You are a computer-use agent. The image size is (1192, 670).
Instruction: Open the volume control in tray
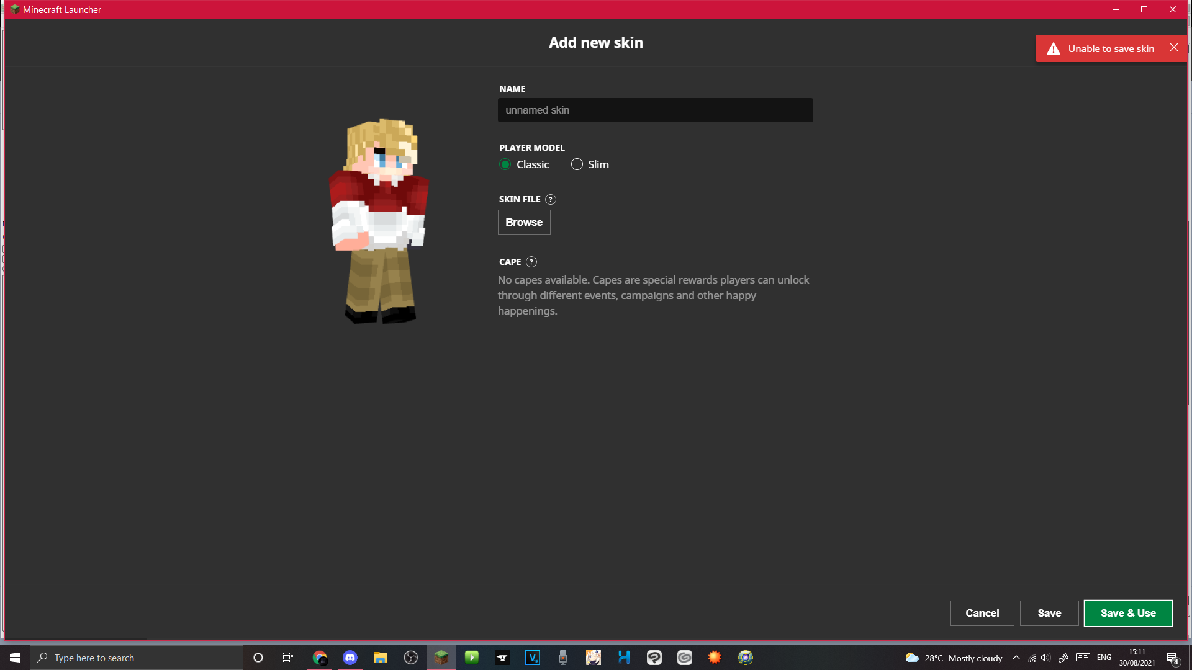pos(1046,658)
